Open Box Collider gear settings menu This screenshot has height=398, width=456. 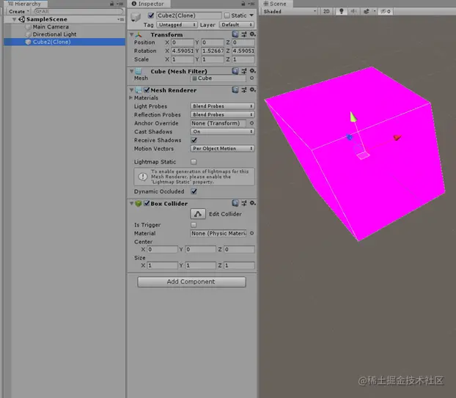[253, 203]
